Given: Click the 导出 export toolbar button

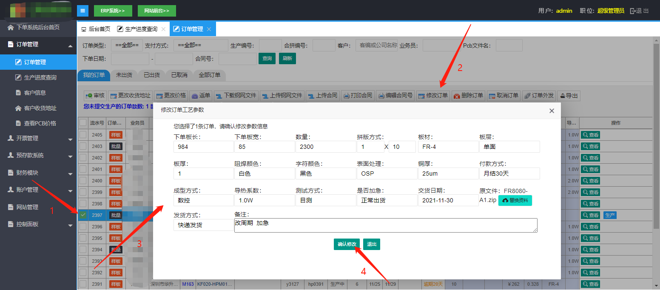Looking at the screenshot, I should tap(569, 96).
